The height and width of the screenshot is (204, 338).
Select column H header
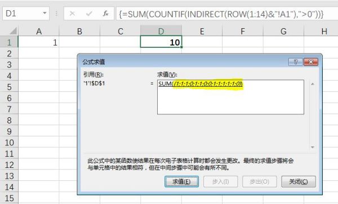[x=321, y=32]
